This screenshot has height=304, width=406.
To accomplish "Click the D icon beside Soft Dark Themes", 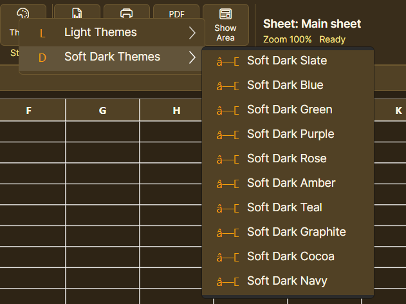I will tap(42, 58).
